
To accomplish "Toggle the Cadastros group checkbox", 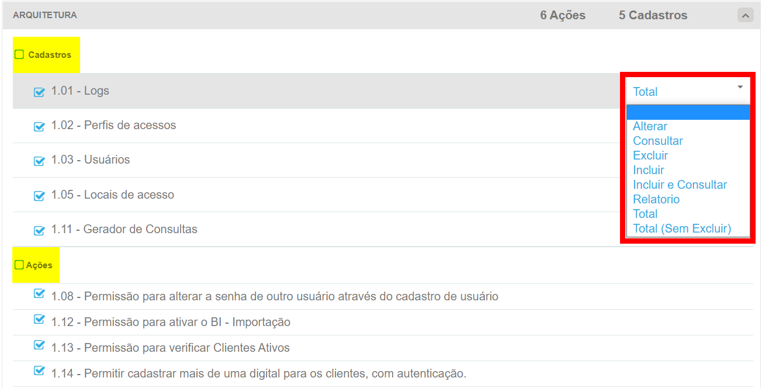I will click(x=19, y=54).
